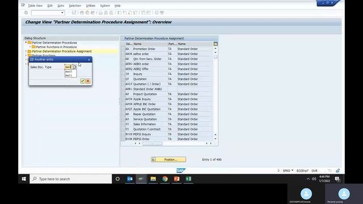Click the red Cancel icon in toolbar
Viewport: 363px width, 204px height.
pos(92,12)
